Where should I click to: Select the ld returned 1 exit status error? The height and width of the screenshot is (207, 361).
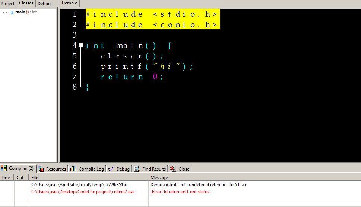[180, 192]
